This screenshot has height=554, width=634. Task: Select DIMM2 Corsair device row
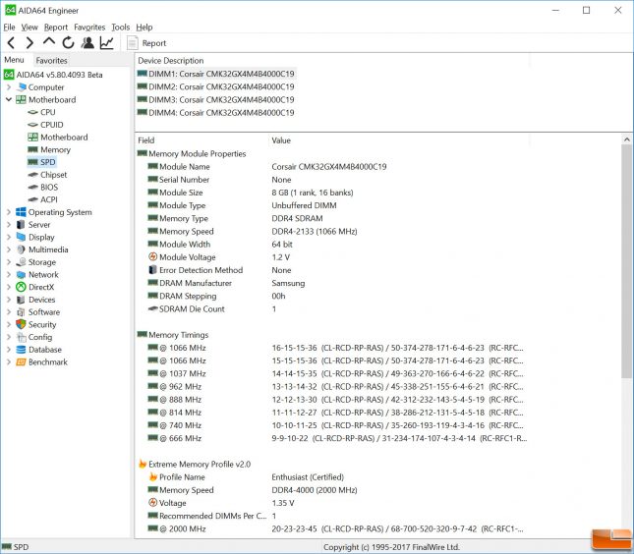click(216, 86)
